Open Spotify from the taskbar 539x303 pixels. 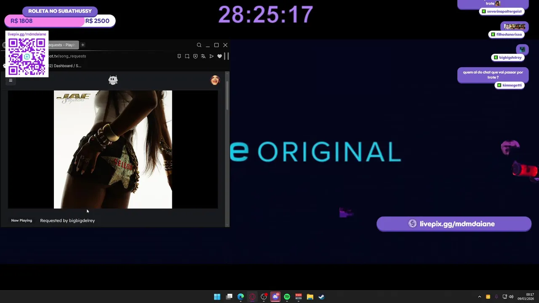287,297
